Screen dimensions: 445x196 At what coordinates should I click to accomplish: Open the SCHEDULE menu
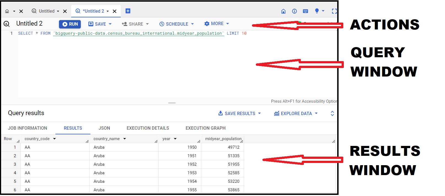(x=176, y=24)
